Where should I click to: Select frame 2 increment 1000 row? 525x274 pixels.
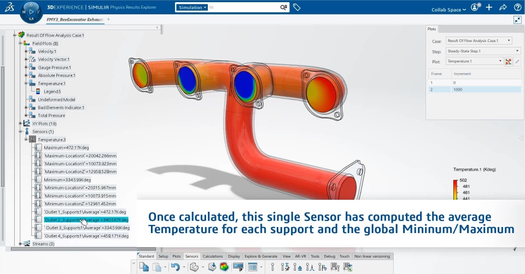(475, 90)
